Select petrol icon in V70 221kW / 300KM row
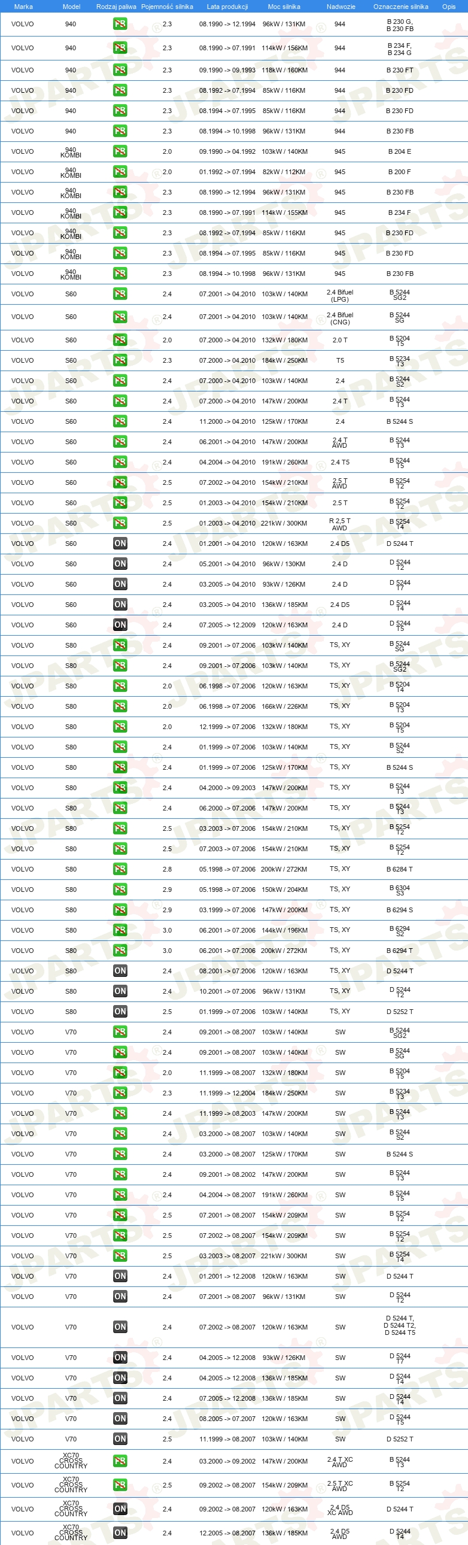Viewport: 468px width, 1545px height. coord(120,1256)
